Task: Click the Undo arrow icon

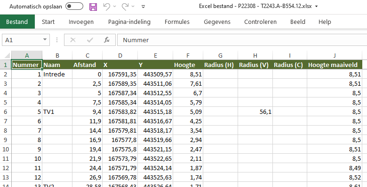Action: pos(106,7)
